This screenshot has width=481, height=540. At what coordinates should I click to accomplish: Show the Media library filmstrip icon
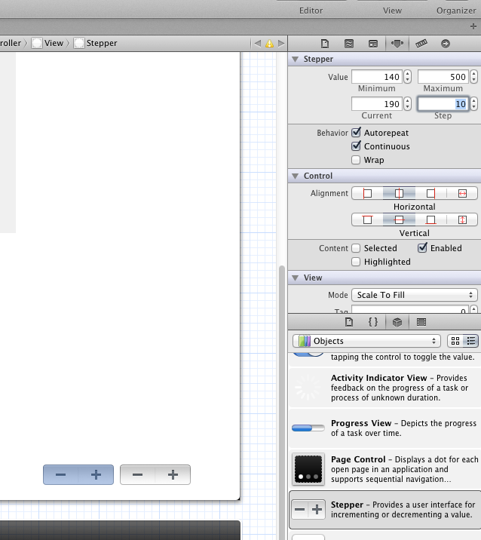point(421,322)
